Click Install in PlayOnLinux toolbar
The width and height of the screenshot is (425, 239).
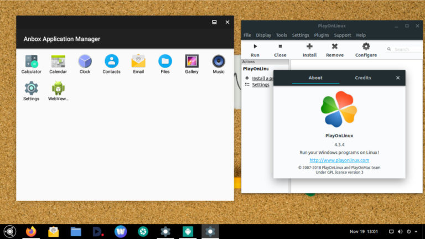coord(309,50)
